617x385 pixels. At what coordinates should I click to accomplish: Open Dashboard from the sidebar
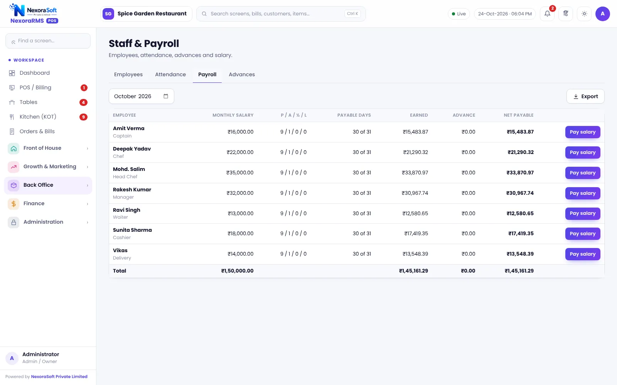[x=48, y=73]
